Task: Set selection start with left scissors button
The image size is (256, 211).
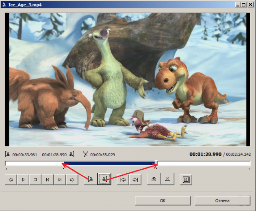Action: tap(91, 179)
